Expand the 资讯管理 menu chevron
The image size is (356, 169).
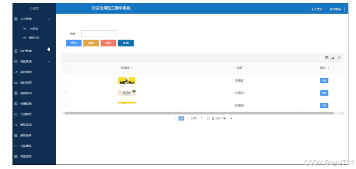coord(49,61)
